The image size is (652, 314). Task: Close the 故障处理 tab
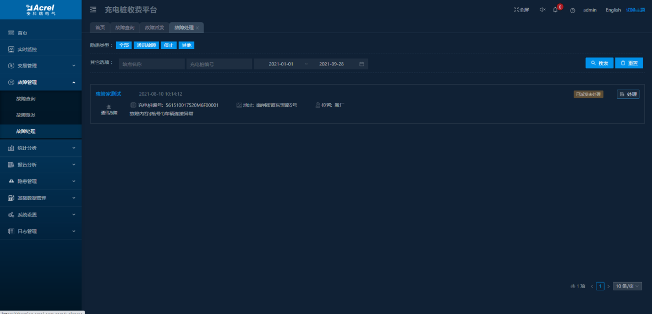click(198, 28)
